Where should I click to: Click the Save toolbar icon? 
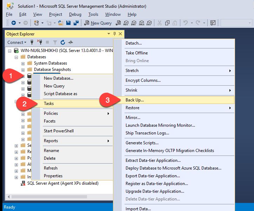(68, 23)
